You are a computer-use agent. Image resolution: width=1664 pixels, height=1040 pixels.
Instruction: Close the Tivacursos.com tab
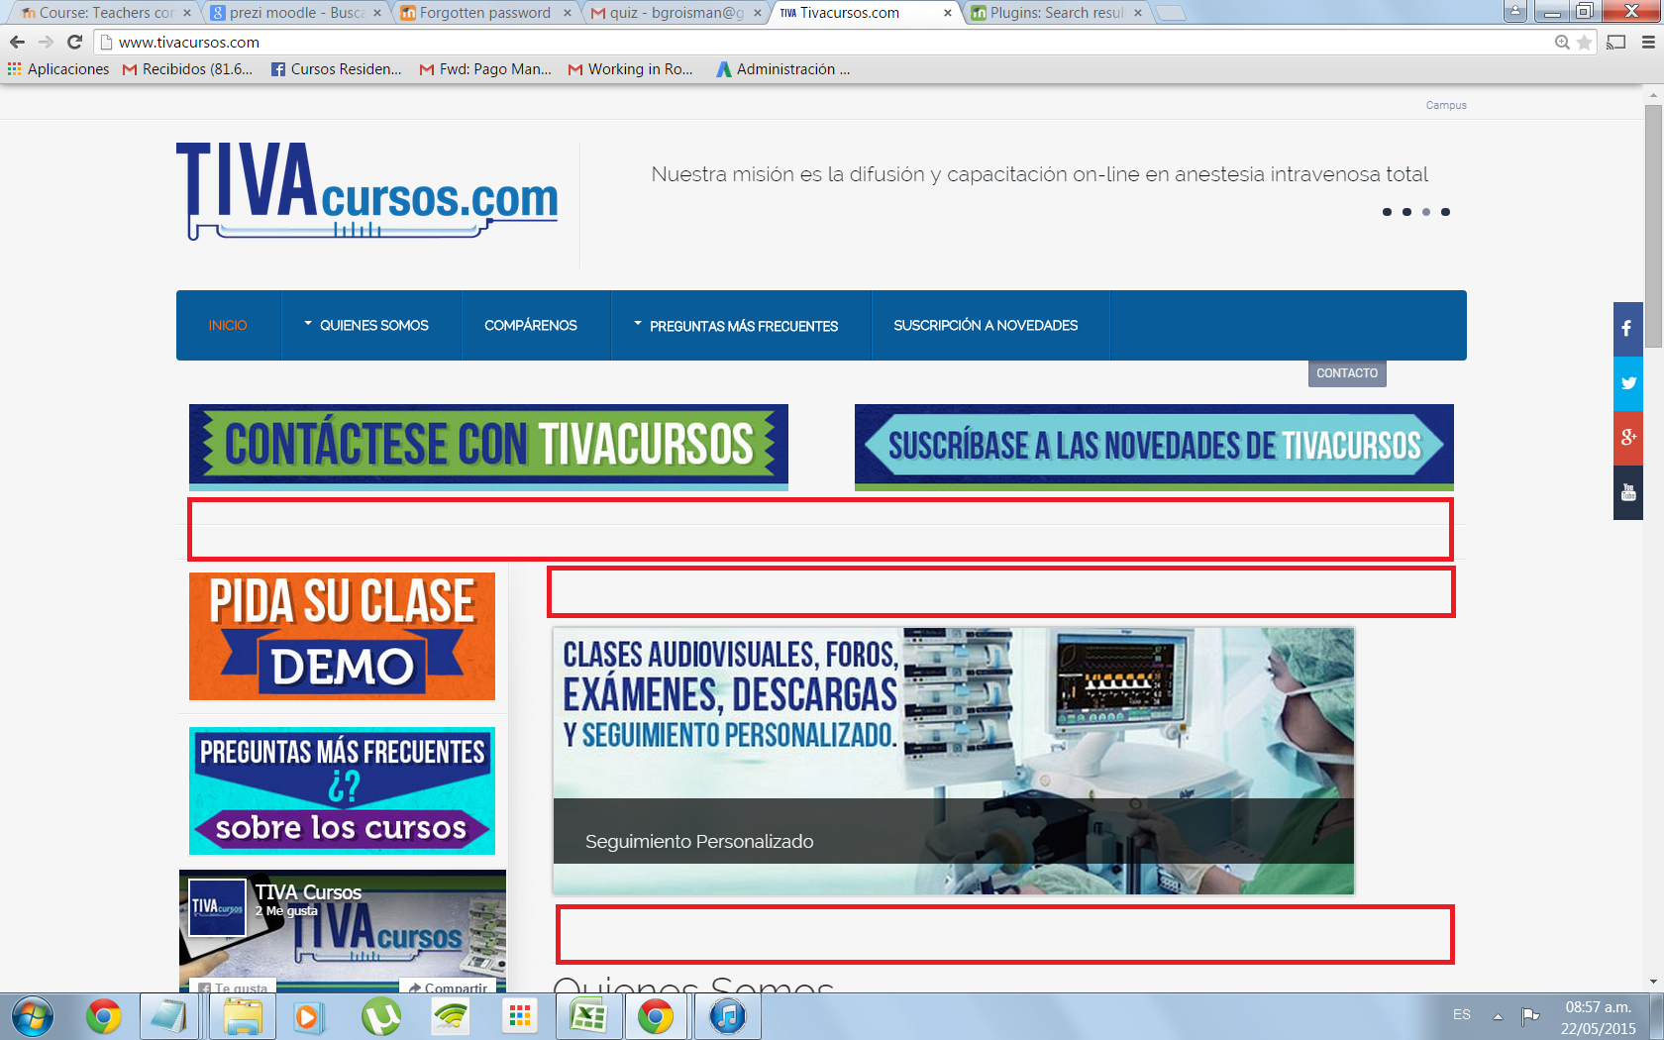pyautogui.click(x=948, y=13)
